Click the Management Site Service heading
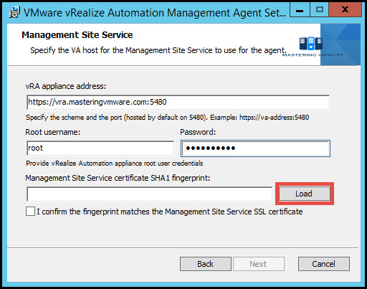The image size is (367, 289). click(x=77, y=35)
